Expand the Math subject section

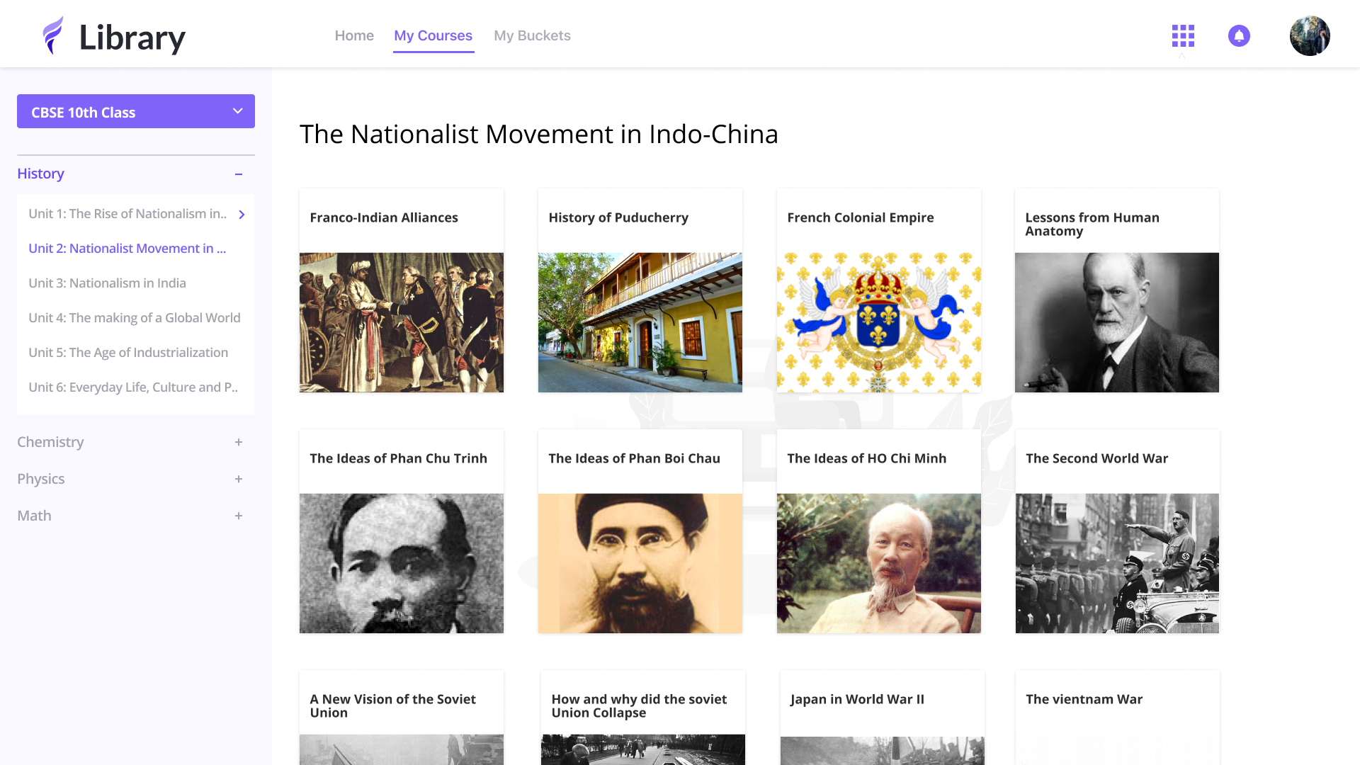(x=239, y=516)
